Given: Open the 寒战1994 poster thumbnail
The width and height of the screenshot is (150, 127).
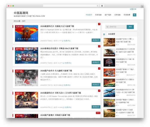Looking at the screenshot, I should pyautogui.click(x=26, y=56).
